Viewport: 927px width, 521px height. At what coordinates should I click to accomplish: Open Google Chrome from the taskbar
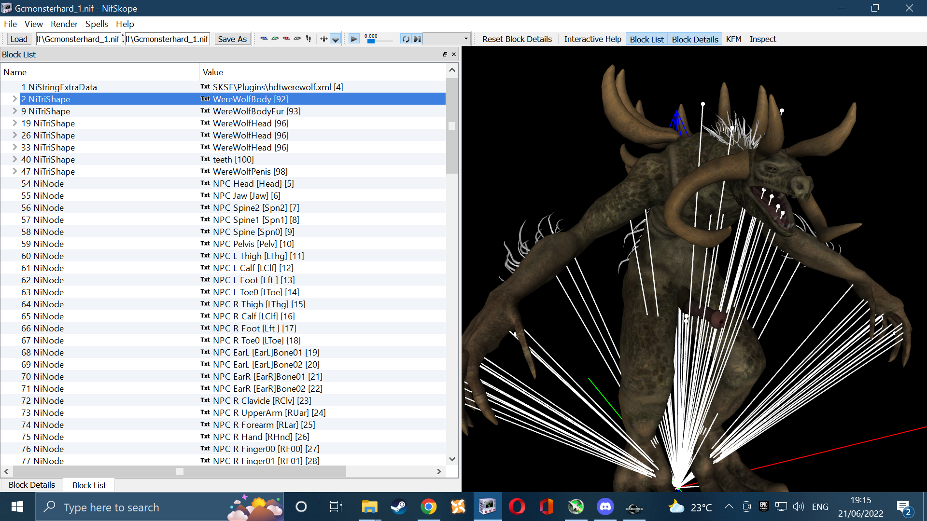click(428, 507)
